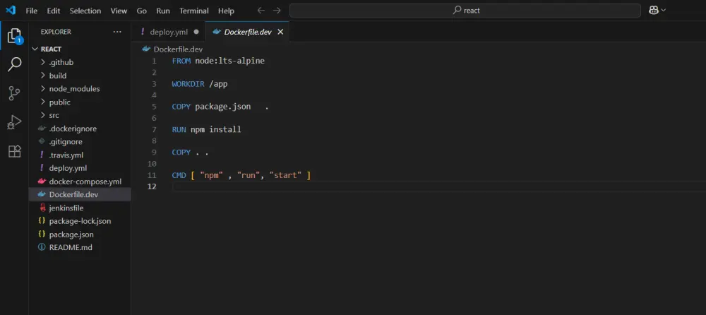Open the Help menu

coord(226,11)
